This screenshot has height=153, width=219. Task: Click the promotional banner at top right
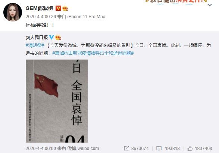[x=176, y=1]
